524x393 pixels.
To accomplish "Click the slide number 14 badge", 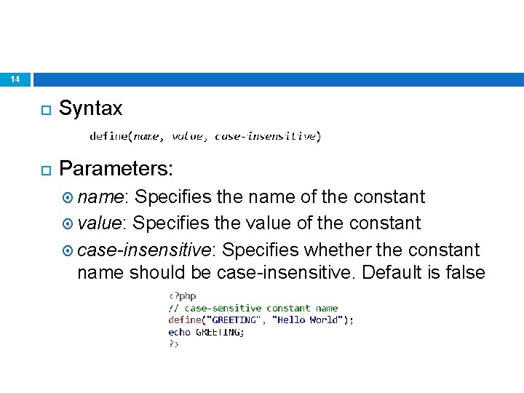I will click(x=15, y=79).
